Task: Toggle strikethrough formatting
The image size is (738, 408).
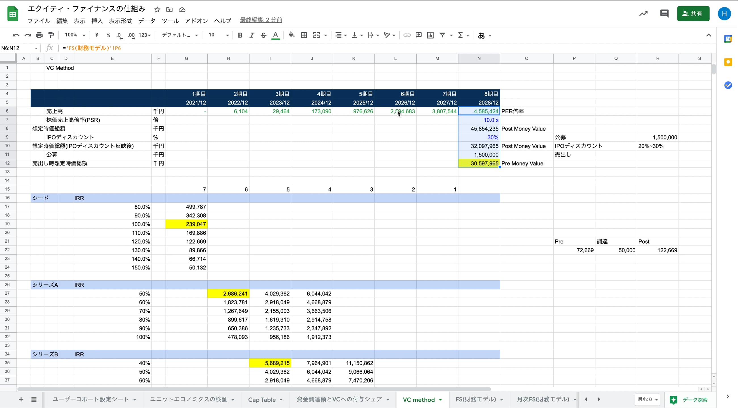Action: point(263,35)
